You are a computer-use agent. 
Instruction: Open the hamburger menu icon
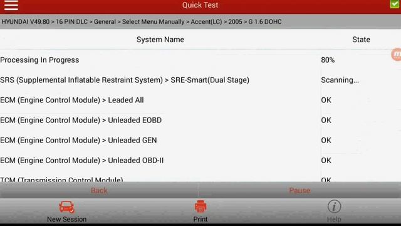pos(11,5)
